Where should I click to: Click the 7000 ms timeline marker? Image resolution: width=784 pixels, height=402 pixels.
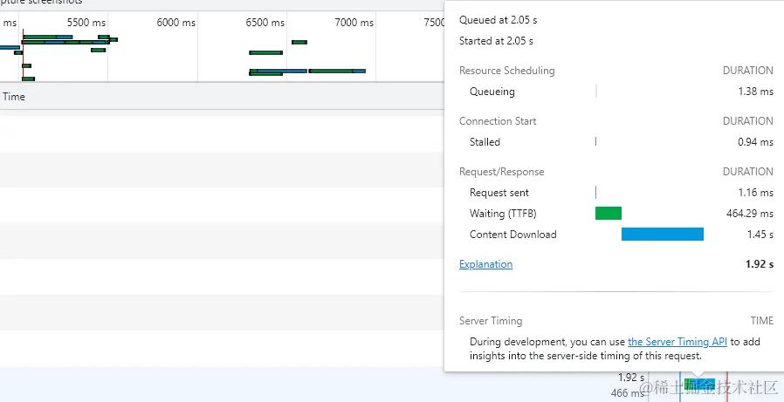354,23
